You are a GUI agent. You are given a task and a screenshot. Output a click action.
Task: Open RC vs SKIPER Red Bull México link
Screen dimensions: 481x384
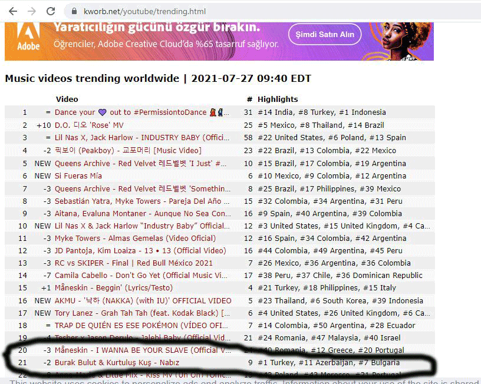click(x=134, y=263)
